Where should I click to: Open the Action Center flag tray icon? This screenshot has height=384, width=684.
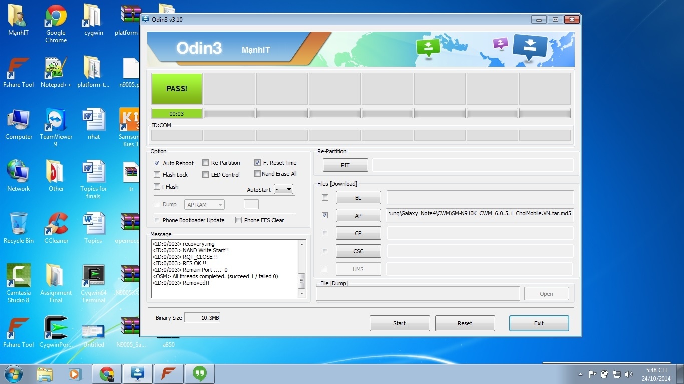tap(592, 374)
